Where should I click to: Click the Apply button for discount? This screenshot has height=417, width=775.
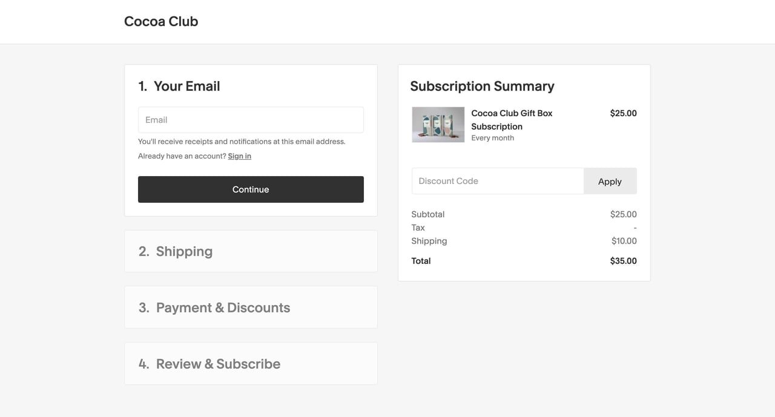[x=610, y=180]
